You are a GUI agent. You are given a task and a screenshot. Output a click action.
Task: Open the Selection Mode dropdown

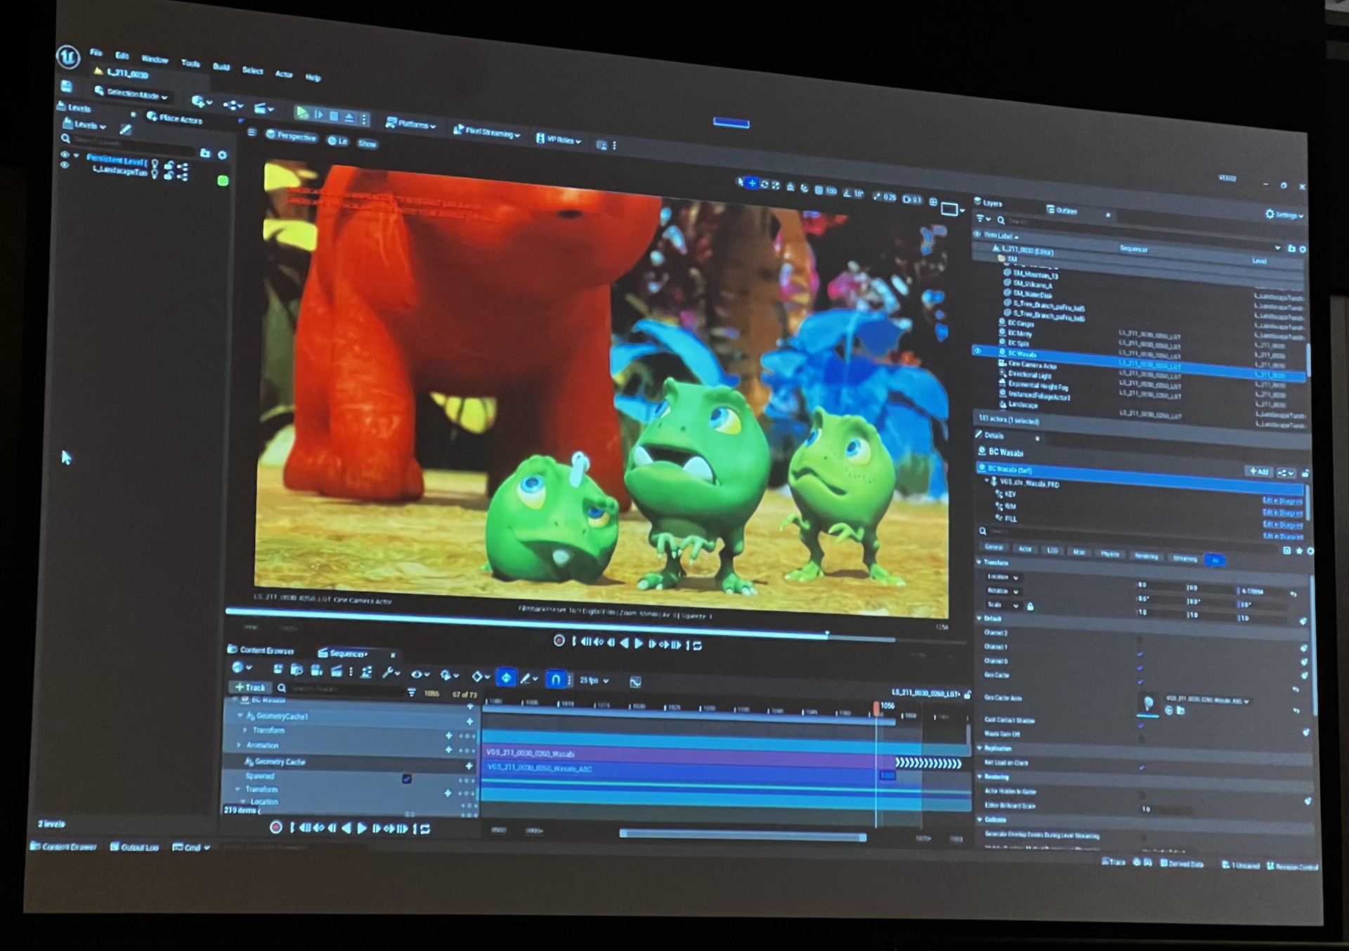[x=132, y=93]
